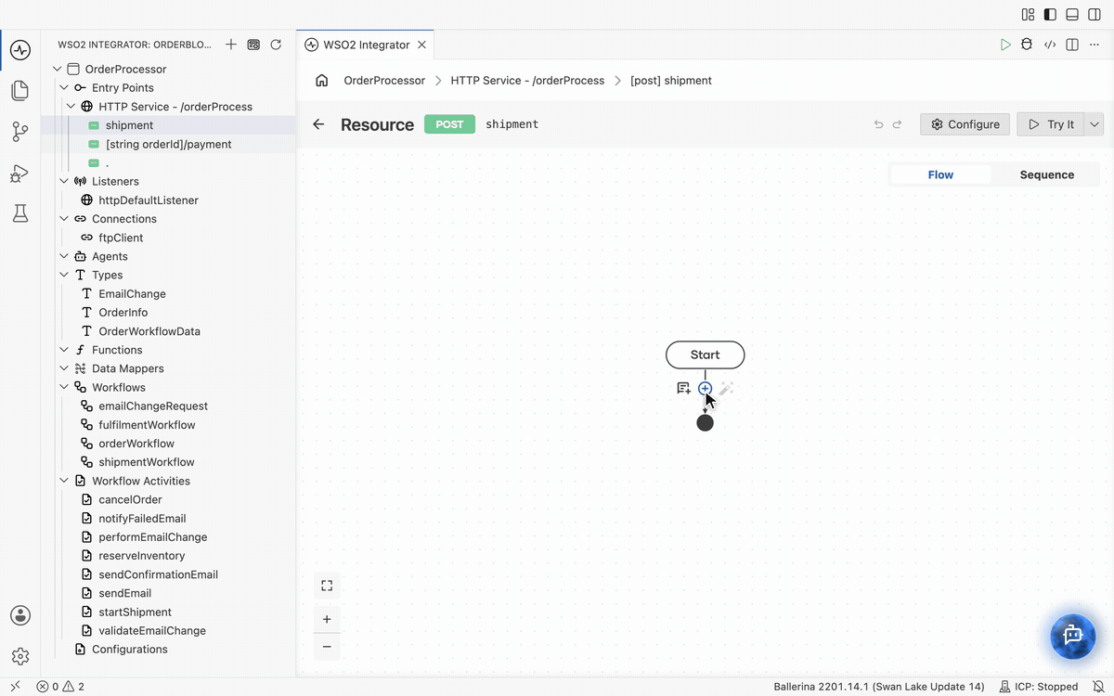Click the home icon in breadcrumb
The height and width of the screenshot is (696, 1114).
tap(322, 81)
